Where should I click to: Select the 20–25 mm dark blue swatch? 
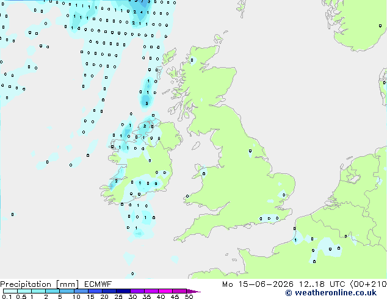point(109,291)
